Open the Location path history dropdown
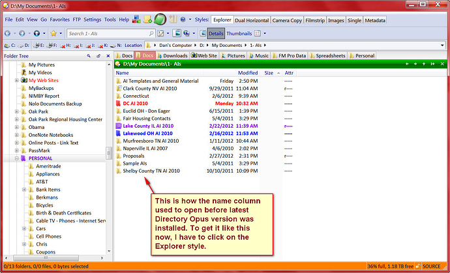 442,46
